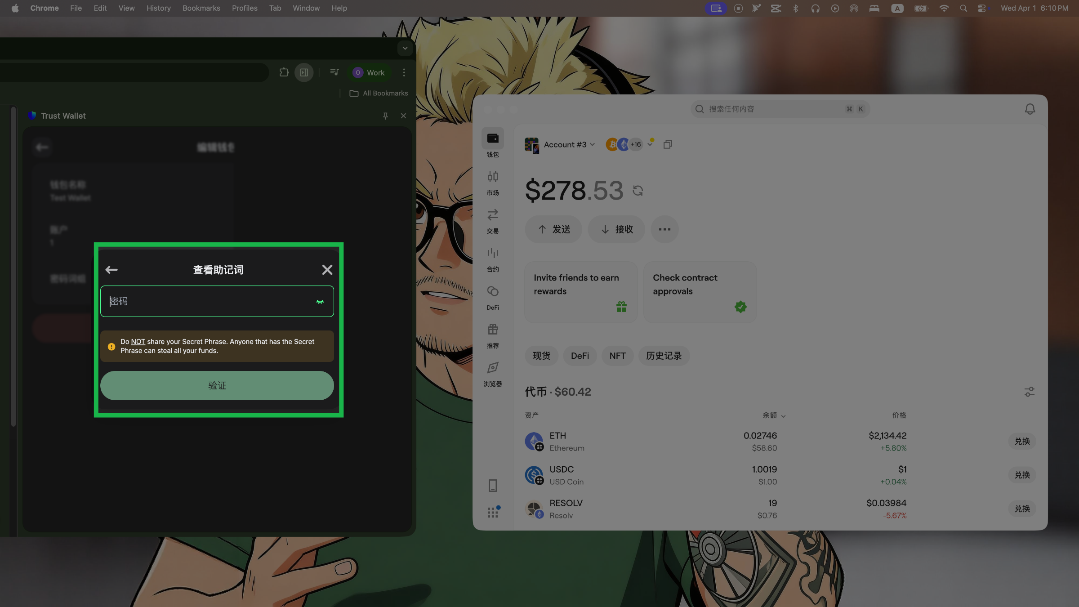Open the Browser section in sidebar
The width and height of the screenshot is (1079, 607).
pyautogui.click(x=493, y=374)
